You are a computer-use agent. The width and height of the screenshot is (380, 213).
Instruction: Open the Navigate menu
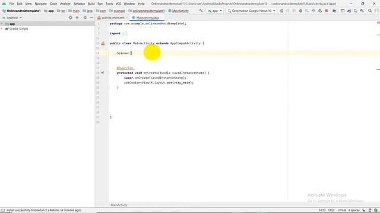pos(41,4)
